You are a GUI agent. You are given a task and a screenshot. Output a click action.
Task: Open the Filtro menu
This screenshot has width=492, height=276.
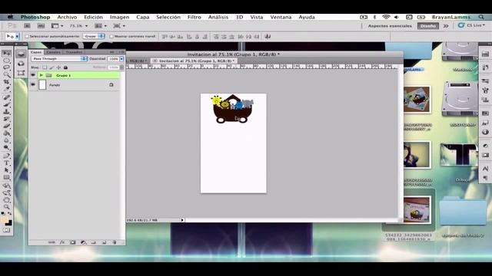click(x=194, y=17)
